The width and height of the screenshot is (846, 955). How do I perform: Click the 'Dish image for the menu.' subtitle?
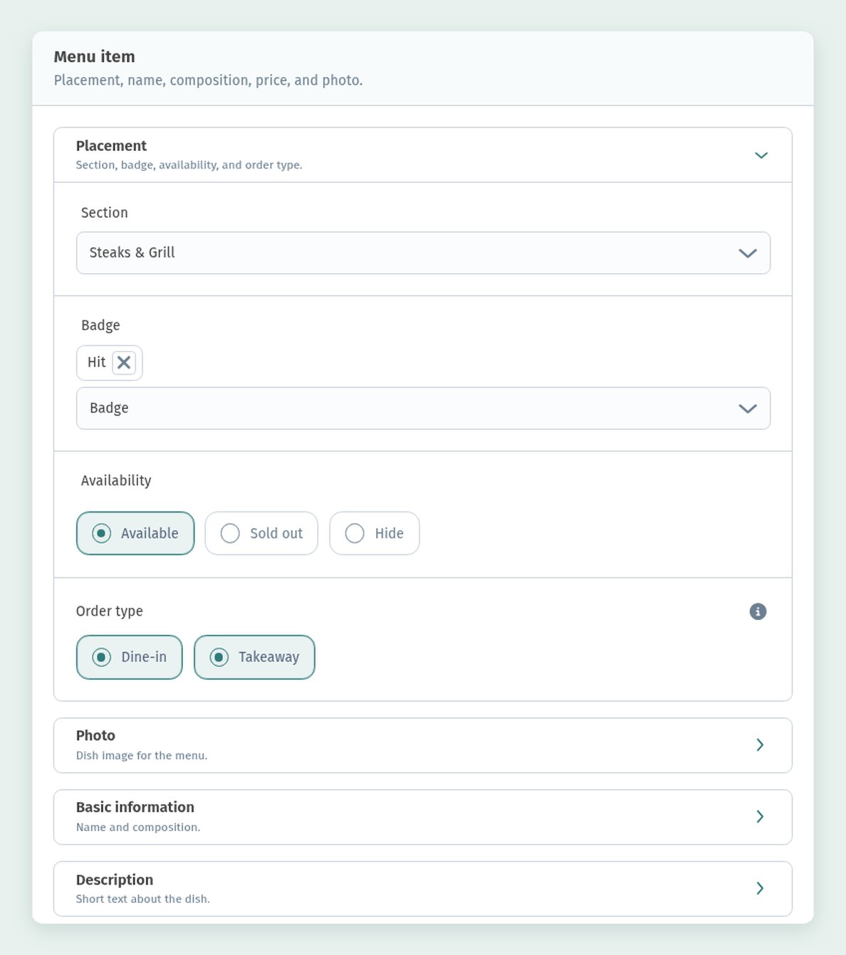[142, 756]
